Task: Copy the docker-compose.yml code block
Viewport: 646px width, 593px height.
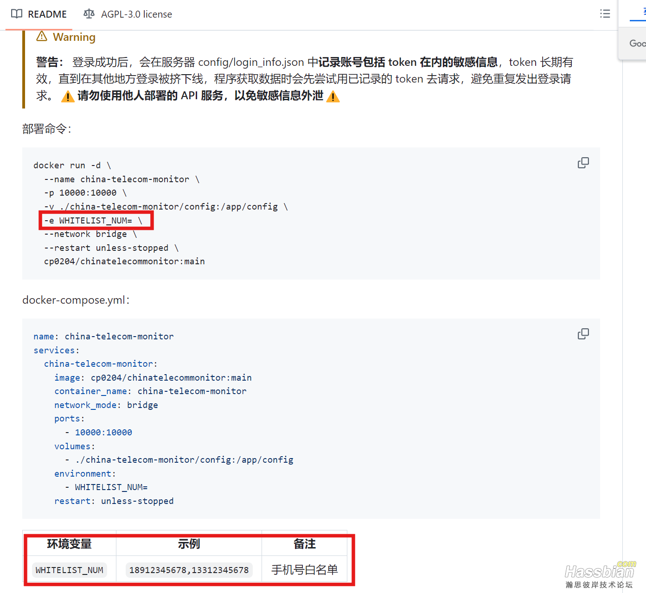Action: (583, 334)
